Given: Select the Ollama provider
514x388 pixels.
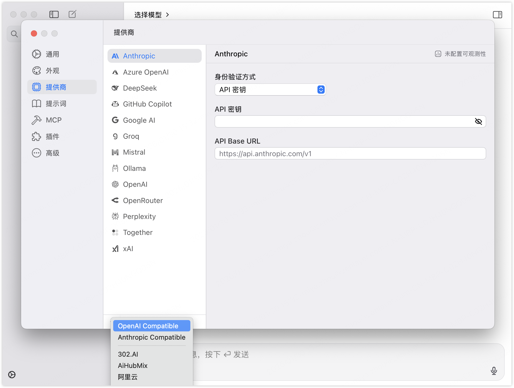Looking at the screenshot, I should [x=134, y=169].
